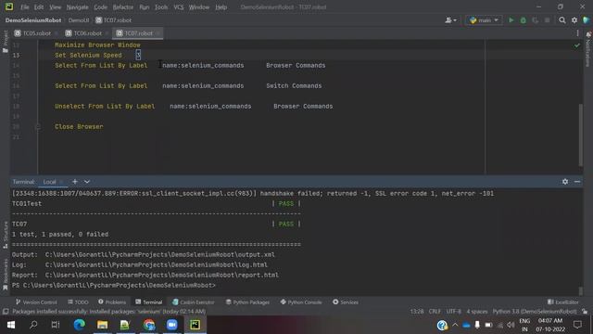The height and width of the screenshot is (334, 593).
Task: Open the ExcelEditor tool window
Action: (562, 302)
